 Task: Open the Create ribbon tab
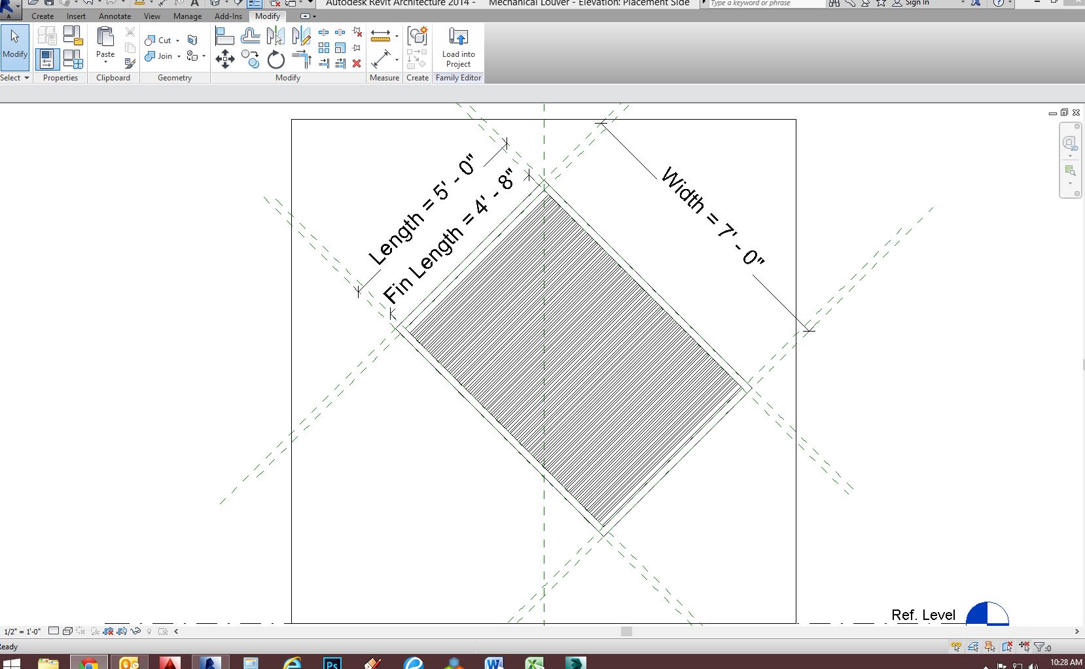43,16
